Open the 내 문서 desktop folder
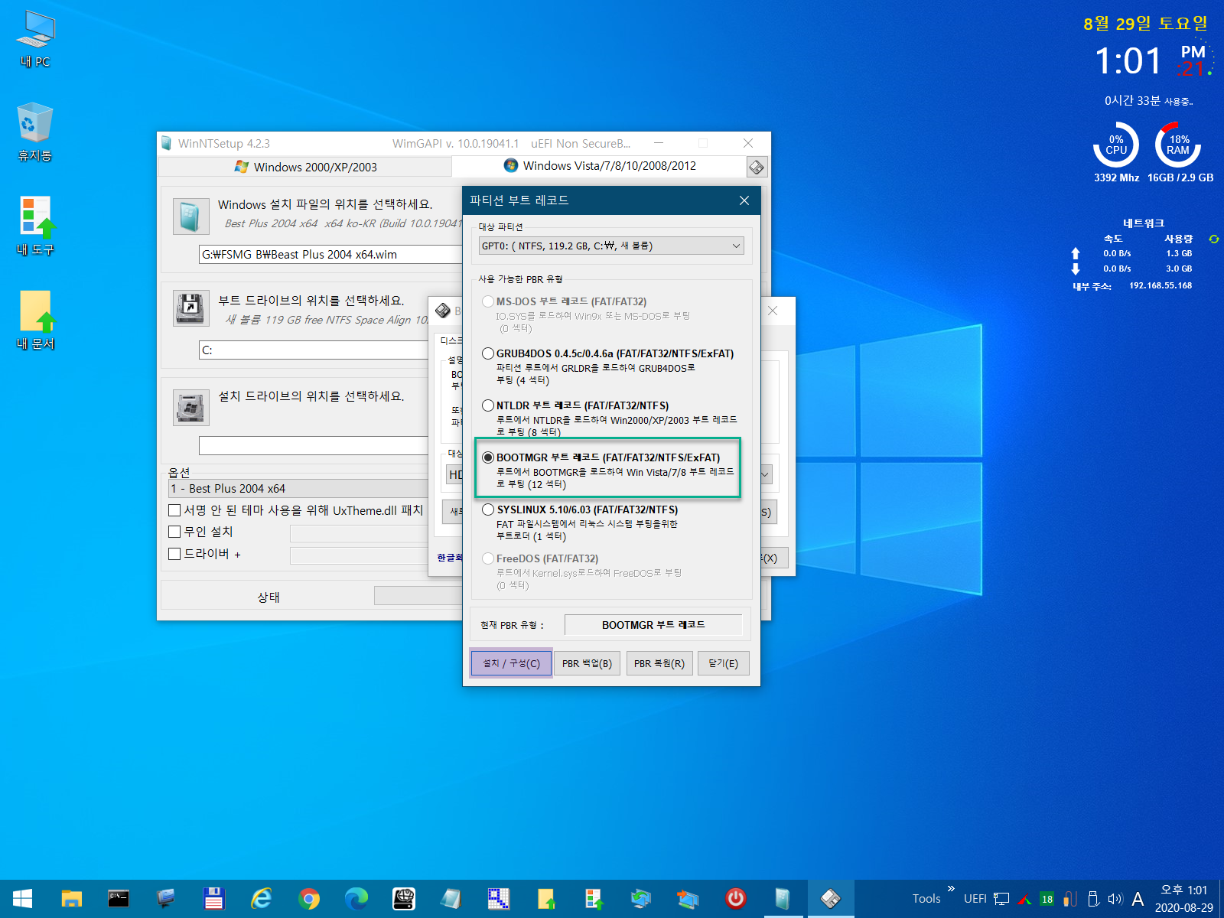Screen dimensions: 1224x918 point(35,320)
